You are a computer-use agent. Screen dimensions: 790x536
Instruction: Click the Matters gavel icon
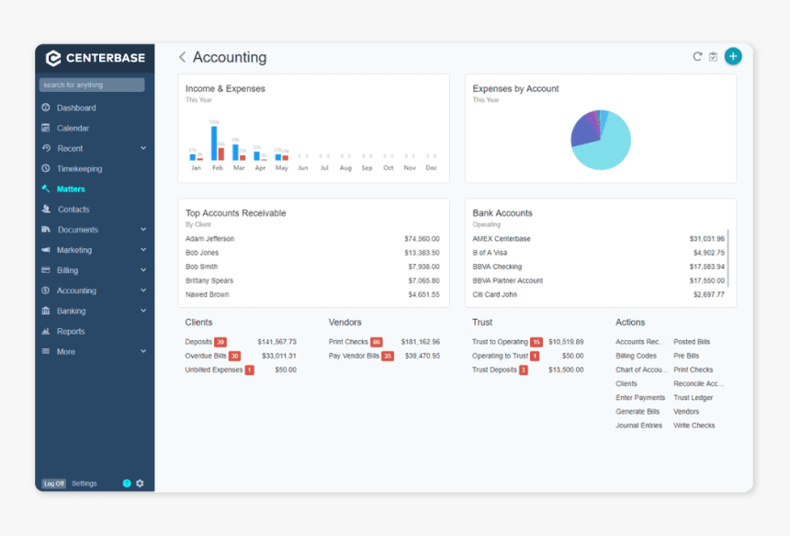coord(46,188)
